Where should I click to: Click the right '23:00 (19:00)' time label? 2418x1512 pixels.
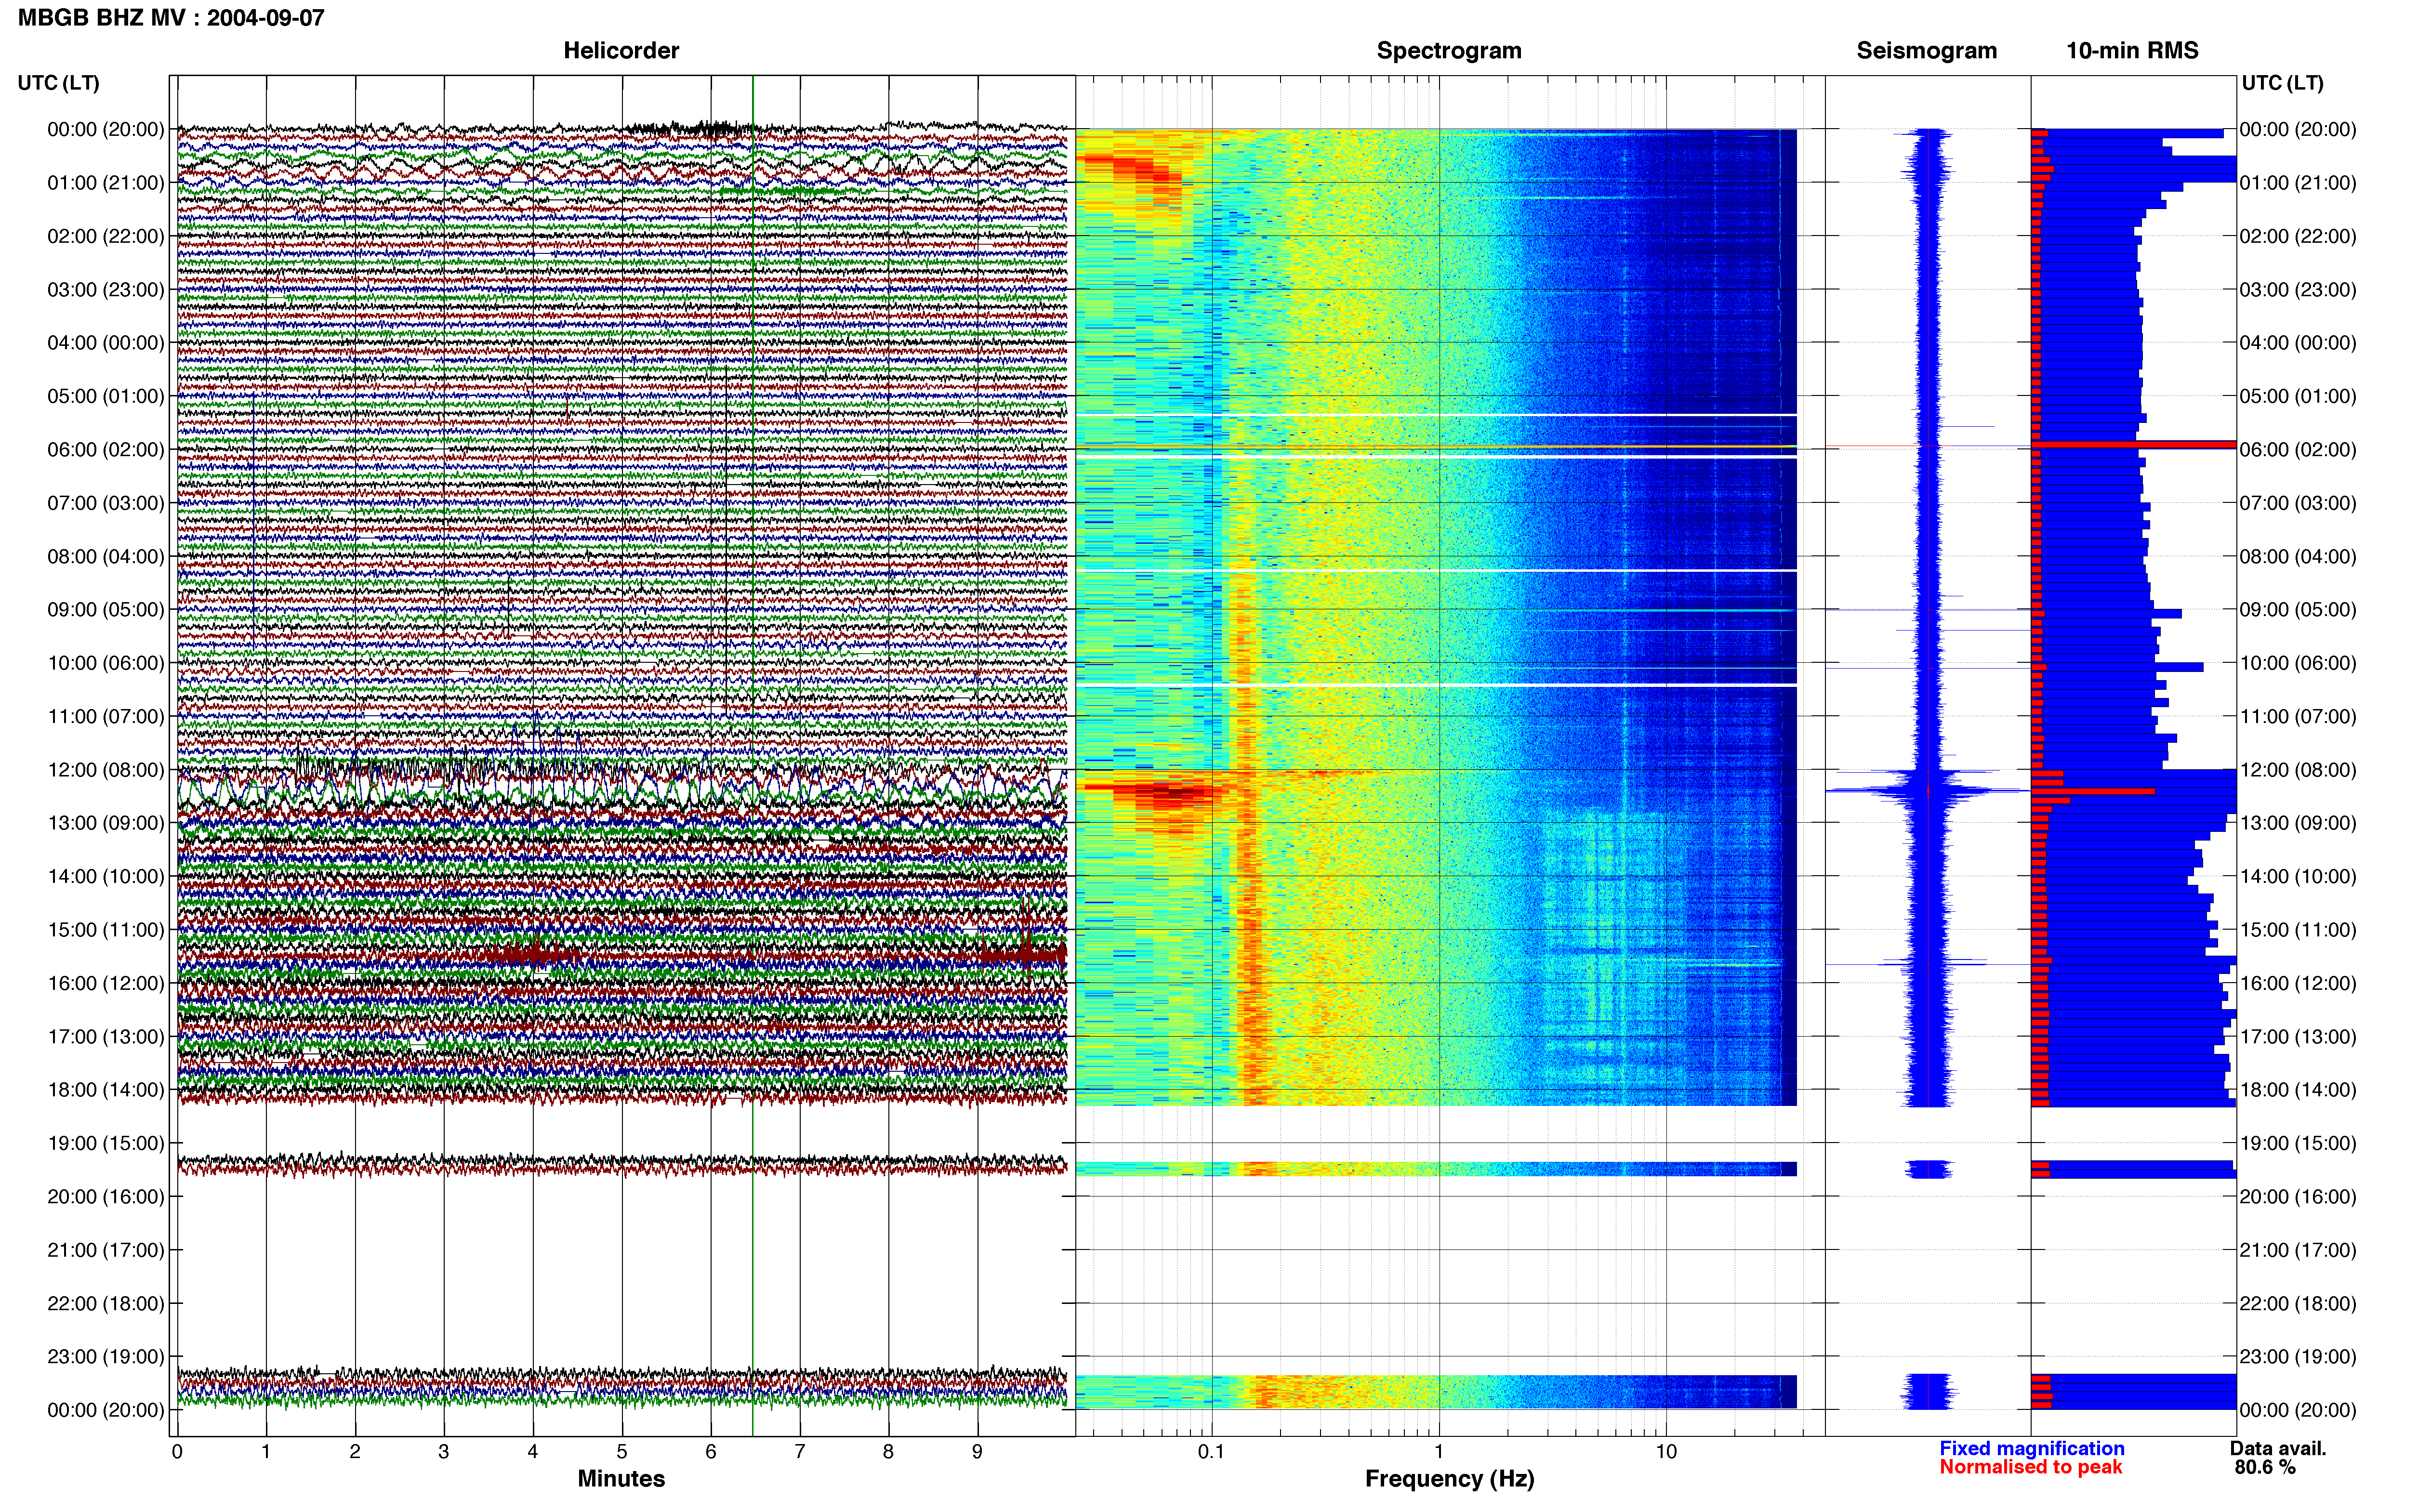click(2298, 1356)
